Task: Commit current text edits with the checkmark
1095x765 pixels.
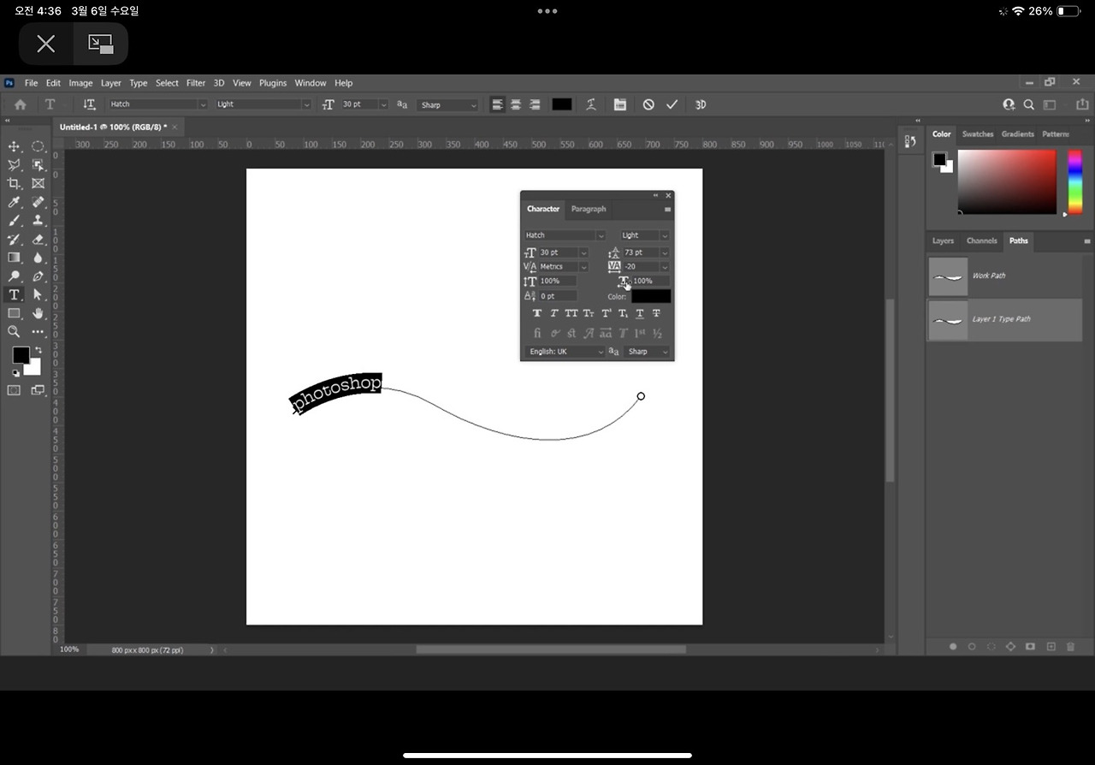Action: [672, 104]
